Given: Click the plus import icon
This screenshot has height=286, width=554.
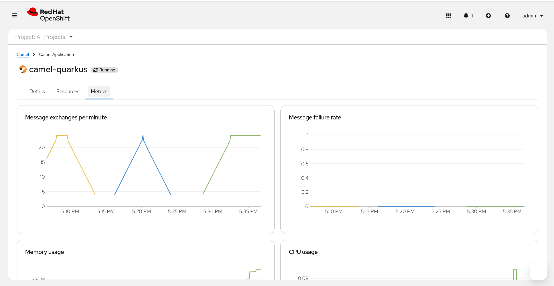Looking at the screenshot, I should point(488,16).
